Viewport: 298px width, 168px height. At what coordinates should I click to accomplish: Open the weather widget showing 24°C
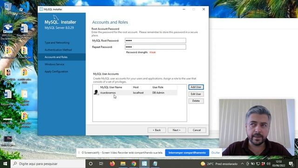click(x=219, y=164)
